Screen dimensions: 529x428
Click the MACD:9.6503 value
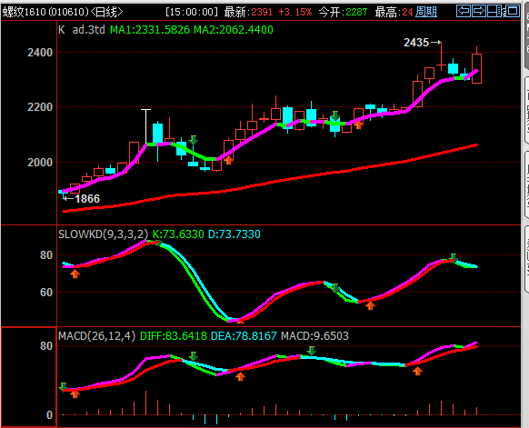point(314,336)
